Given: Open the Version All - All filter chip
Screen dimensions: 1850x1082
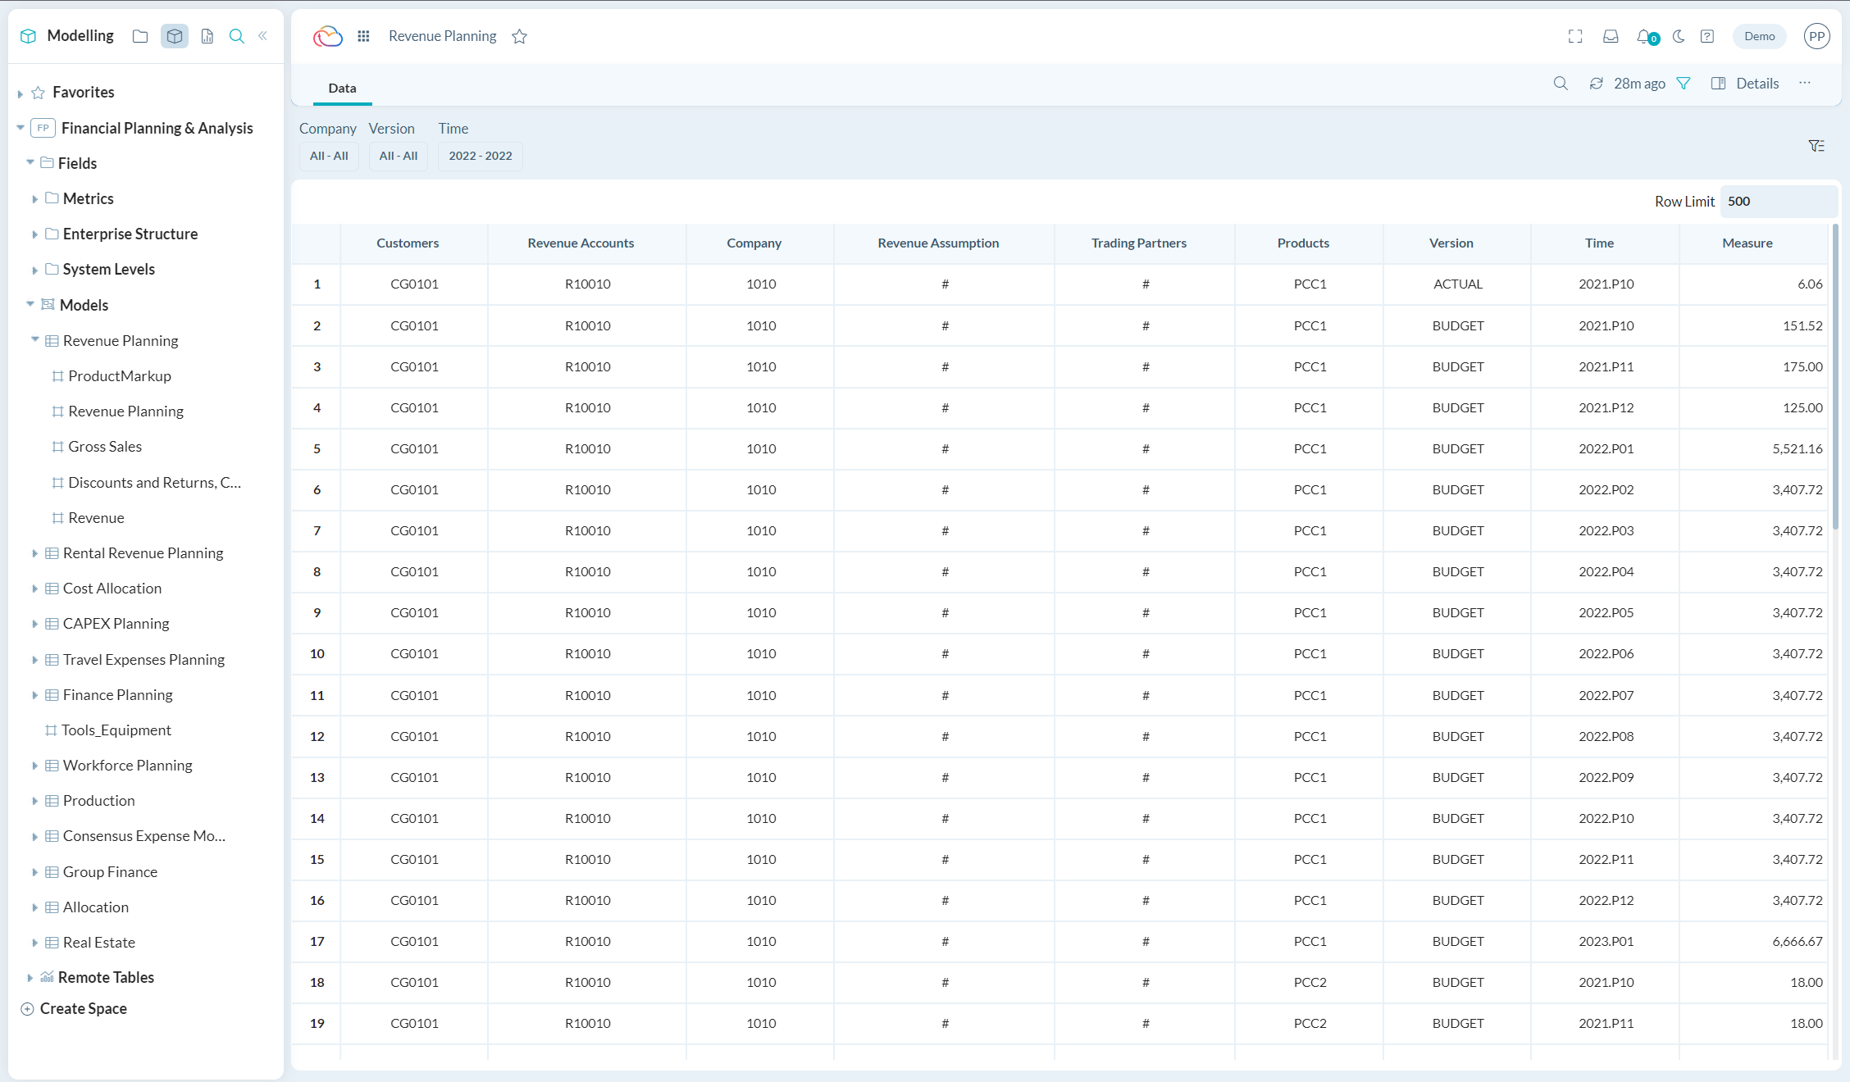Looking at the screenshot, I should 398,156.
